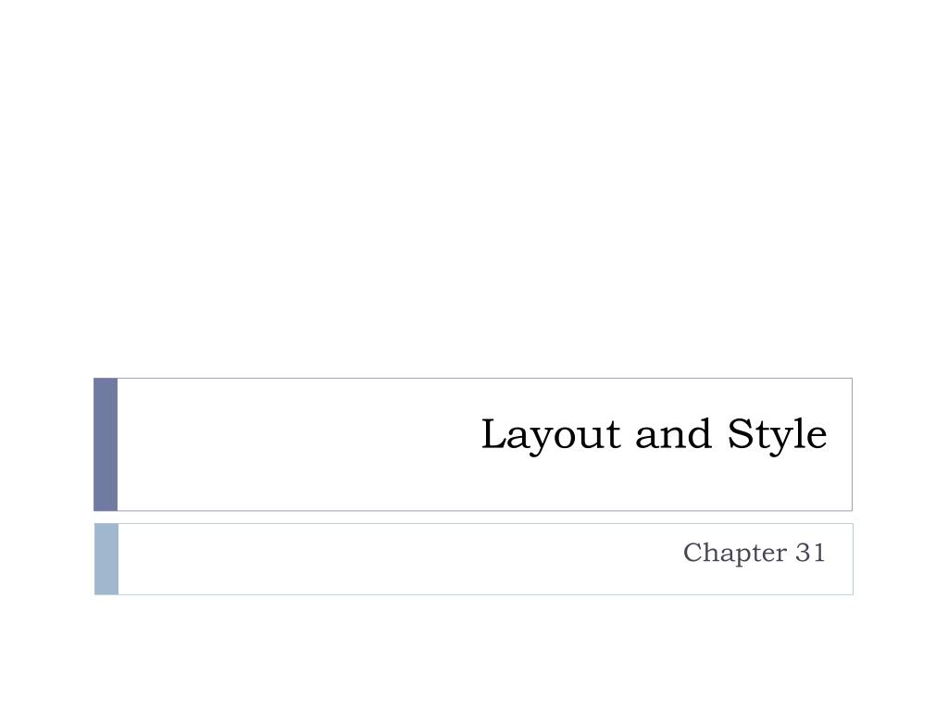The height and width of the screenshot is (711, 948).
Task: Click the capital 'C' in 'Chapter'
Action: pyautogui.click(x=692, y=552)
